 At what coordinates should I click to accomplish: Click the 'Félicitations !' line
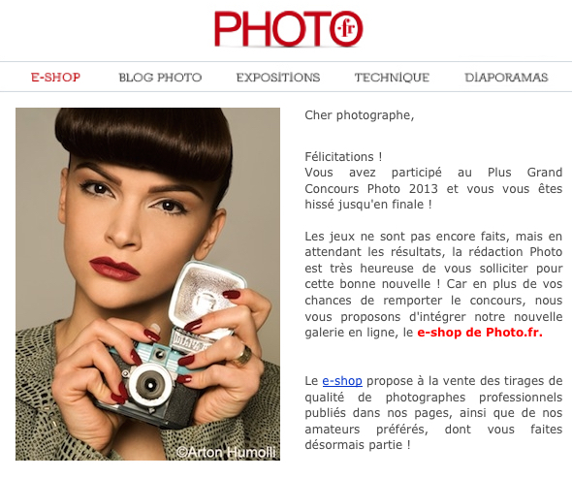343,157
